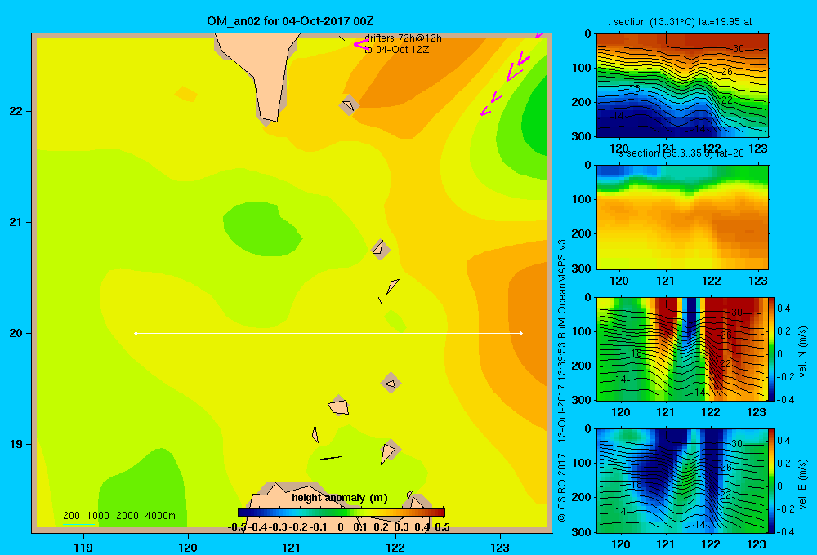Click the vertical CSIRO BoM OceanMAPS copyright text
817x555 pixels.
click(x=562, y=380)
